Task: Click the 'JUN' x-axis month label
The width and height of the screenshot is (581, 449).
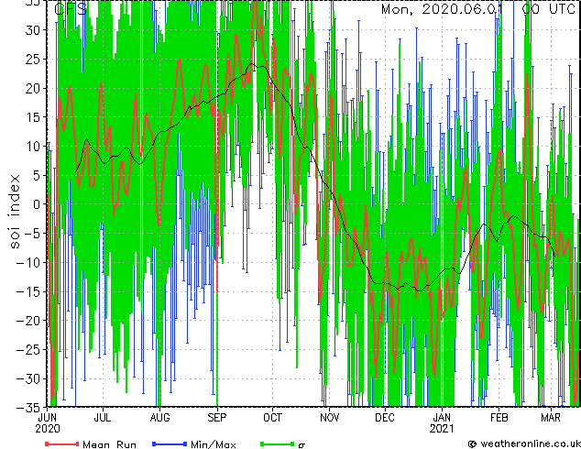Action: tap(48, 418)
